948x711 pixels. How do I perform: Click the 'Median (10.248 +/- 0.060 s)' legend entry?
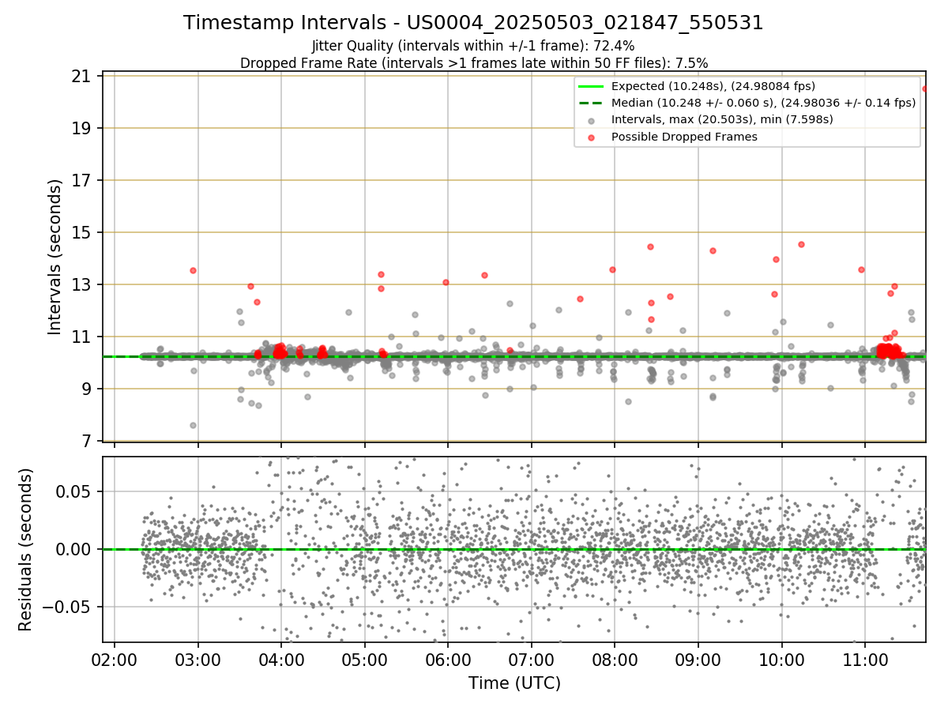tap(763, 103)
